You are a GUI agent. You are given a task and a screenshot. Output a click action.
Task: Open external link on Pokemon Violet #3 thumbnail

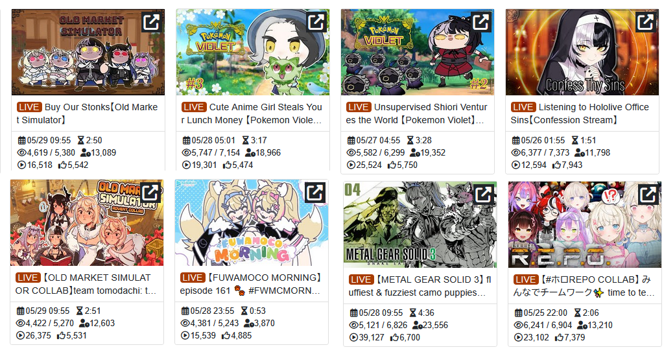click(316, 21)
